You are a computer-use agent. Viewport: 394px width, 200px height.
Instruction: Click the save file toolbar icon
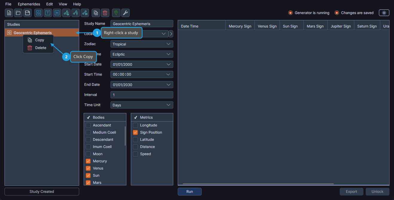pos(27,13)
